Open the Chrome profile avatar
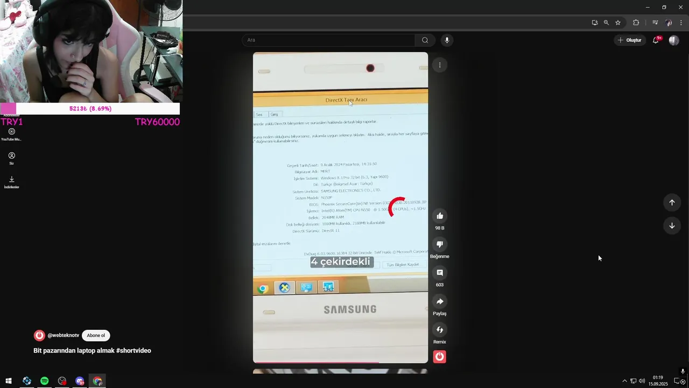The height and width of the screenshot is (388, 689). pyautogui.click(x=669, y=23)
